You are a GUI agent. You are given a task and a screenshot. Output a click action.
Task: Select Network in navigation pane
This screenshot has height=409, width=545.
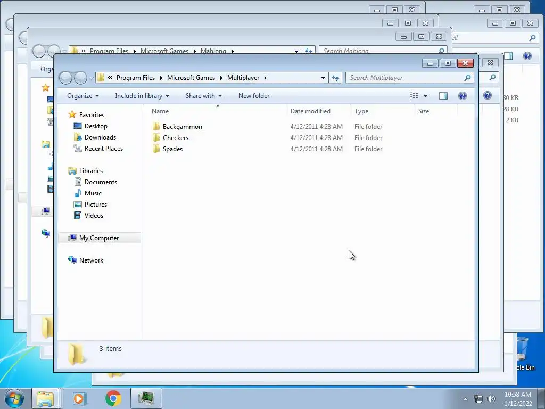click(91, 260)
